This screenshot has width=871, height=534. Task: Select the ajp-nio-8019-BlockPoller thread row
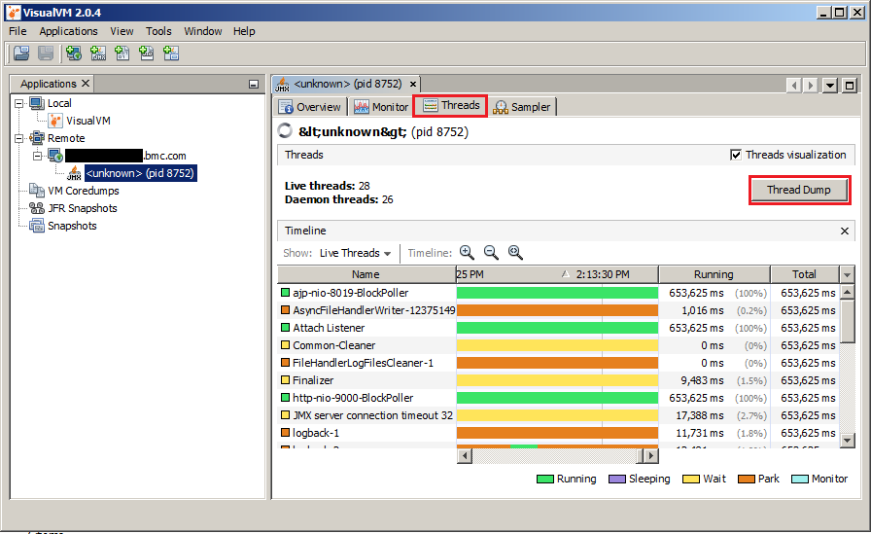(558, 293)
